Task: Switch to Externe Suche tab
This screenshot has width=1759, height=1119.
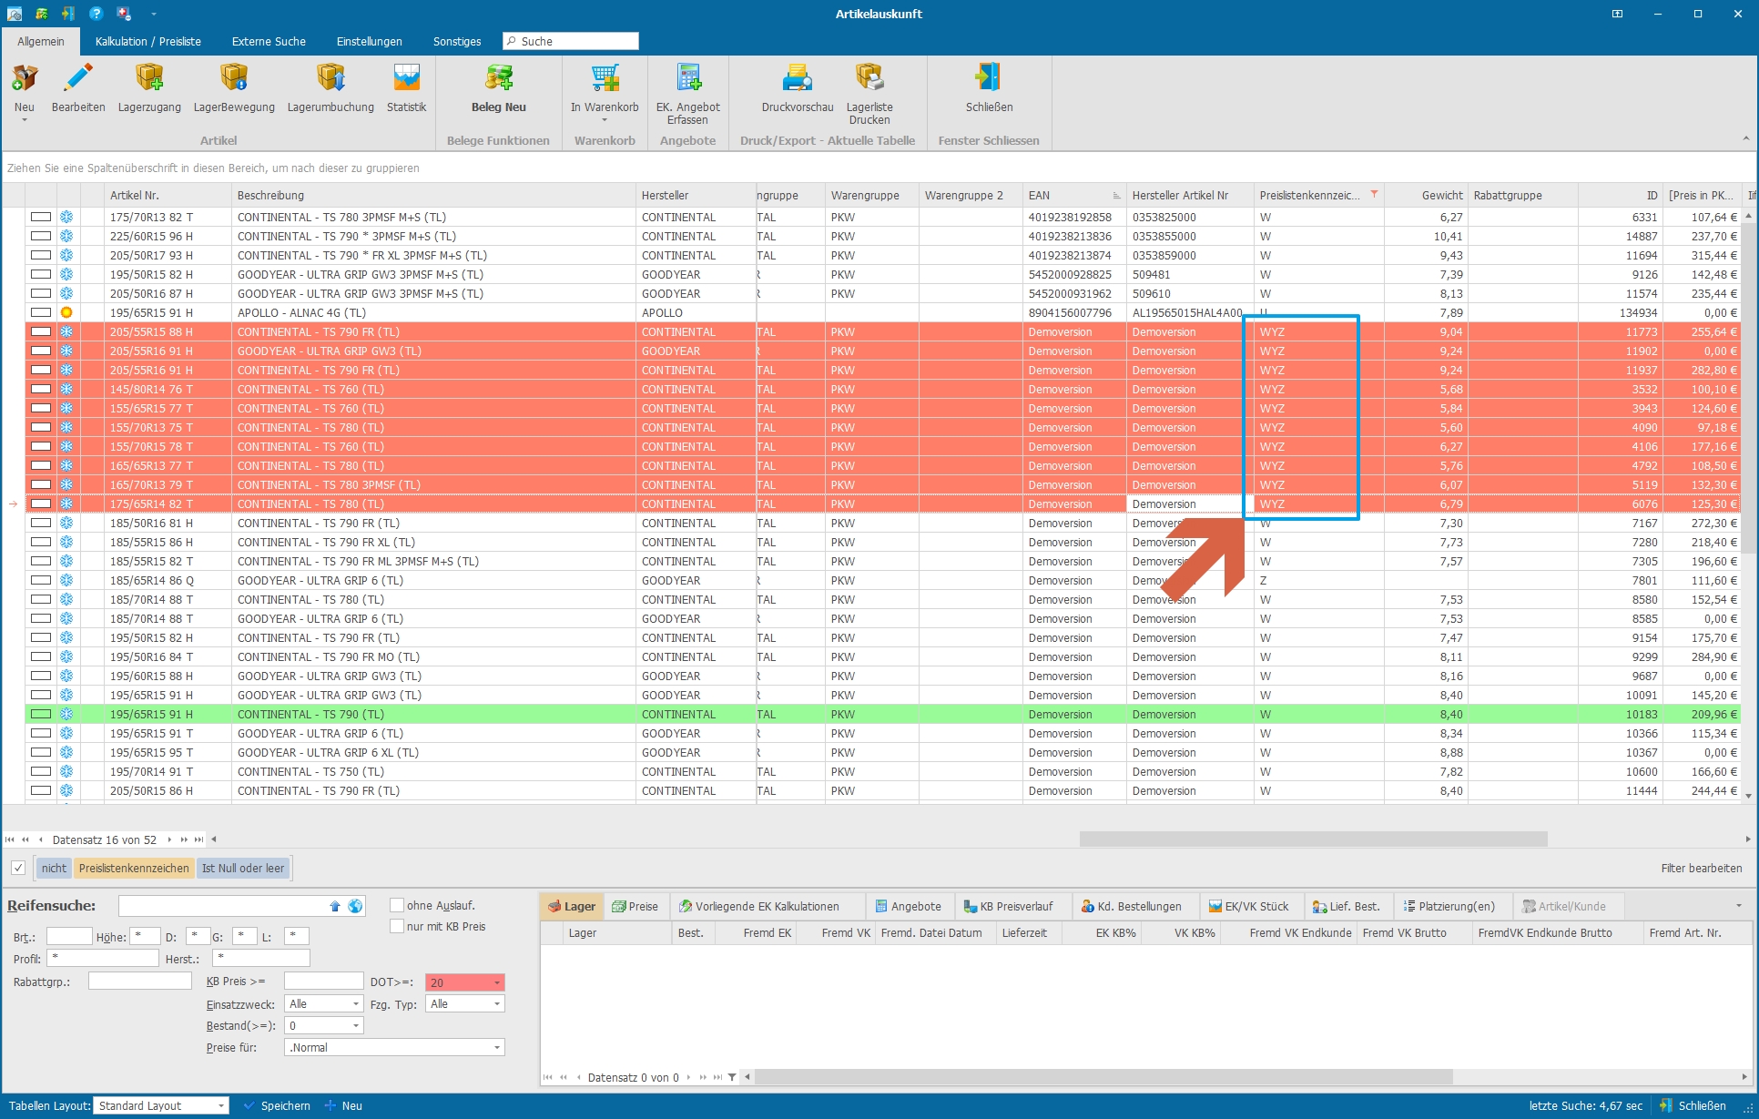Action: (x=269, y=42)
